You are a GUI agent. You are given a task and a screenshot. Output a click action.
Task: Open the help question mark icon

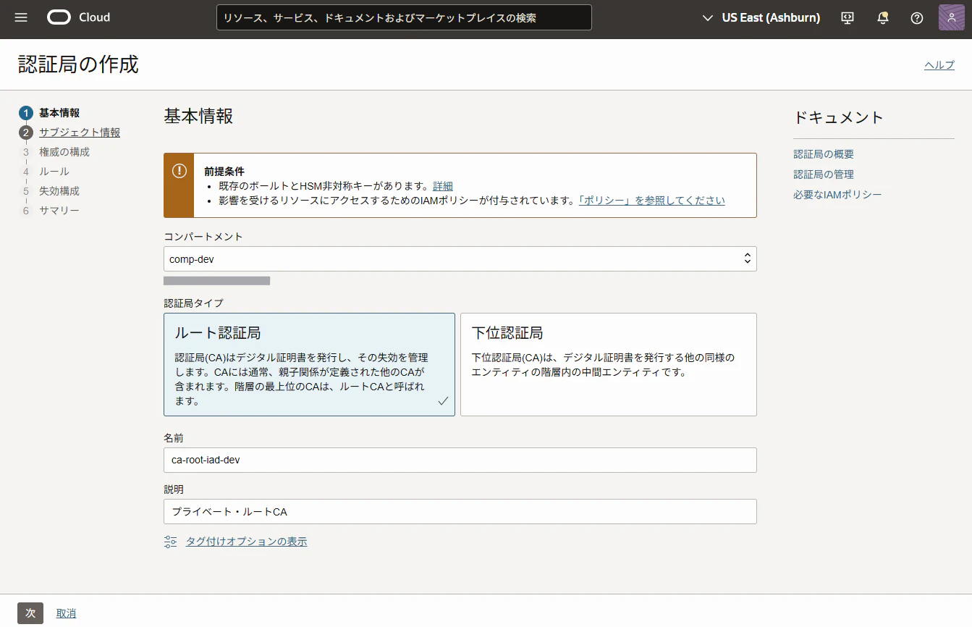pyautogui.click(x=917, y=18)
